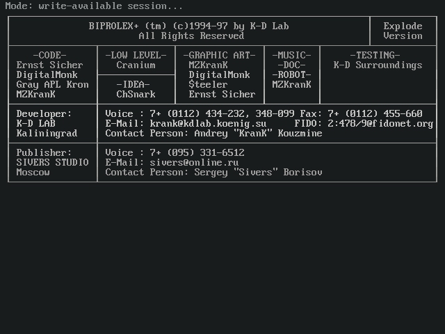445x334 pixels.
Task: Click the 'Kaliningrad' city name
Action: pos(47,133)
